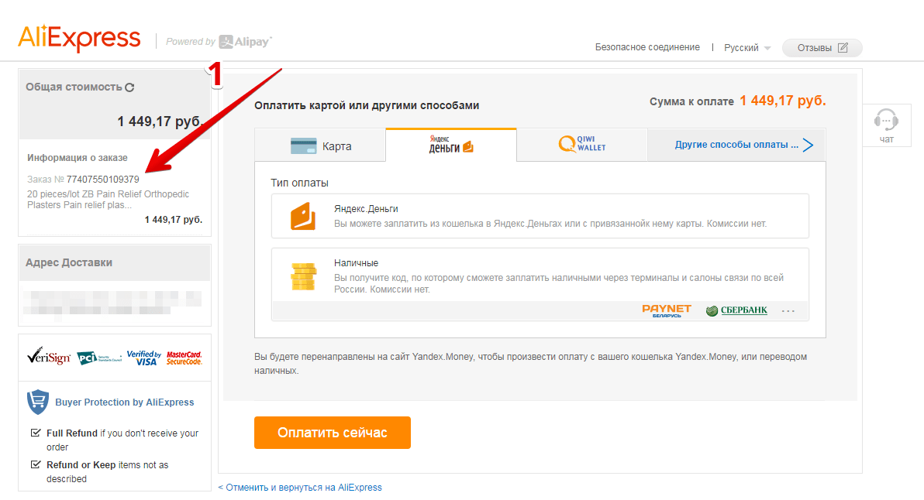Switch to the Карта payment tab
The width and height of the screenshot is (924, 500).
(321, 146)
